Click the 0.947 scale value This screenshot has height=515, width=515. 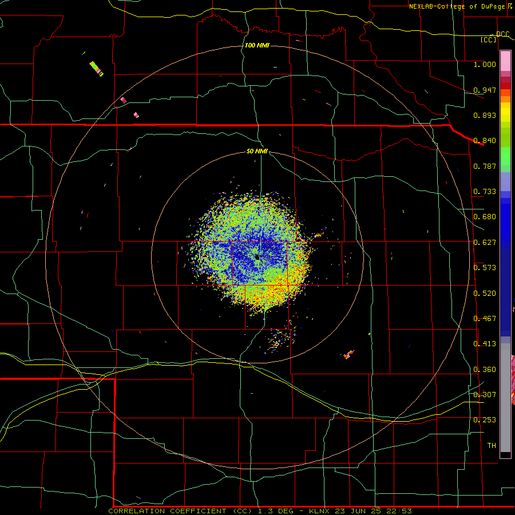485,90
